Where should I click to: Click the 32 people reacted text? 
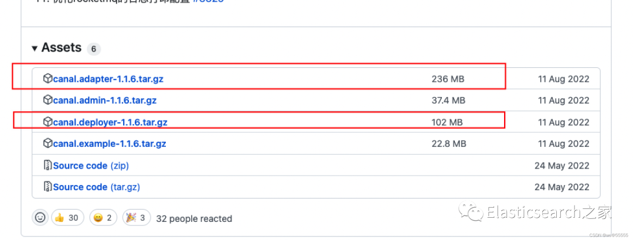195,218
